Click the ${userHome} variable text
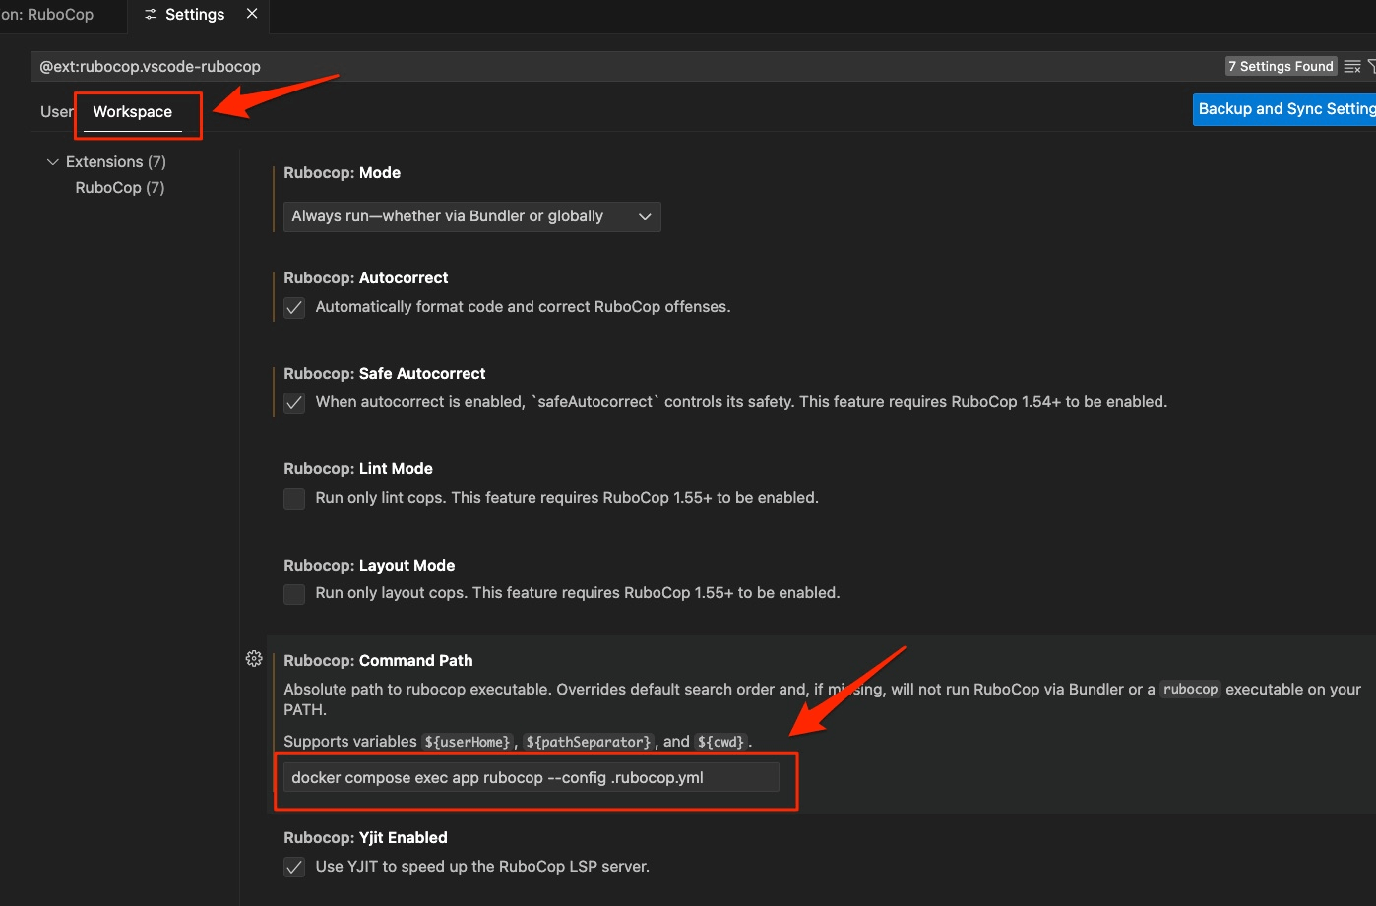The width and height of the screenshot is (1376, 906). click(x=468, y=742)
